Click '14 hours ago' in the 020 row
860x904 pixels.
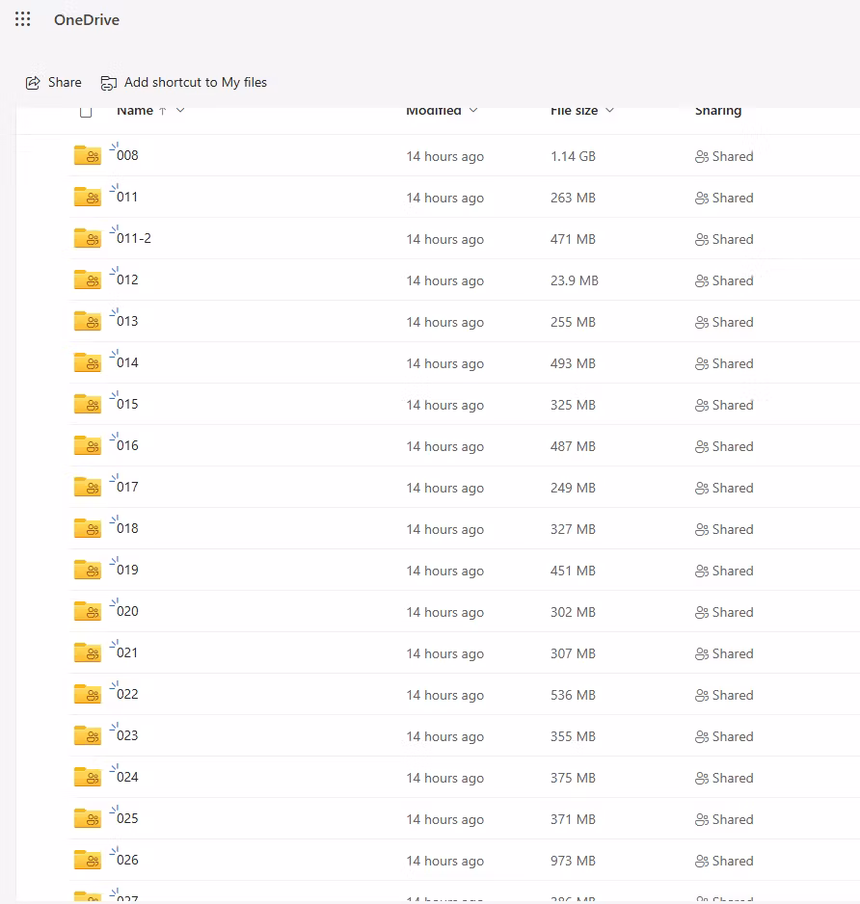[x=444, y=613]
